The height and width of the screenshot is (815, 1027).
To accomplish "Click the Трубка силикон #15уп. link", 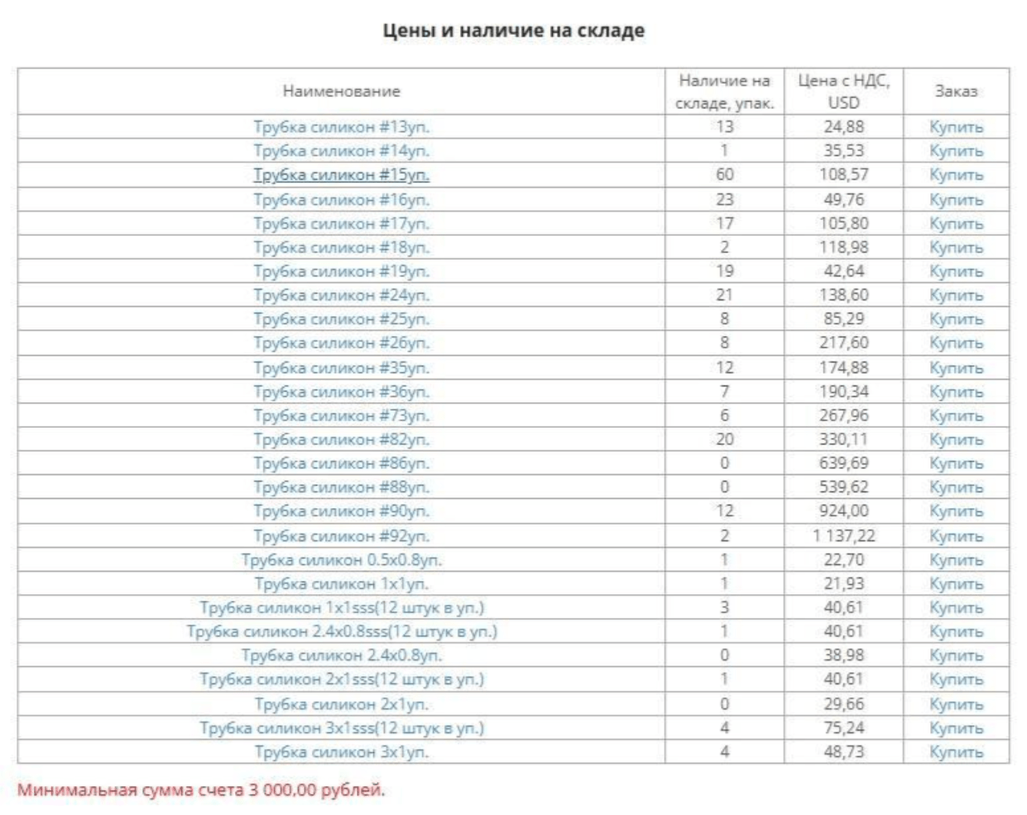I will point(341,175).
